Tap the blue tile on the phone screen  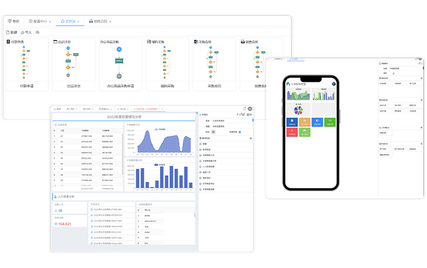292,122
